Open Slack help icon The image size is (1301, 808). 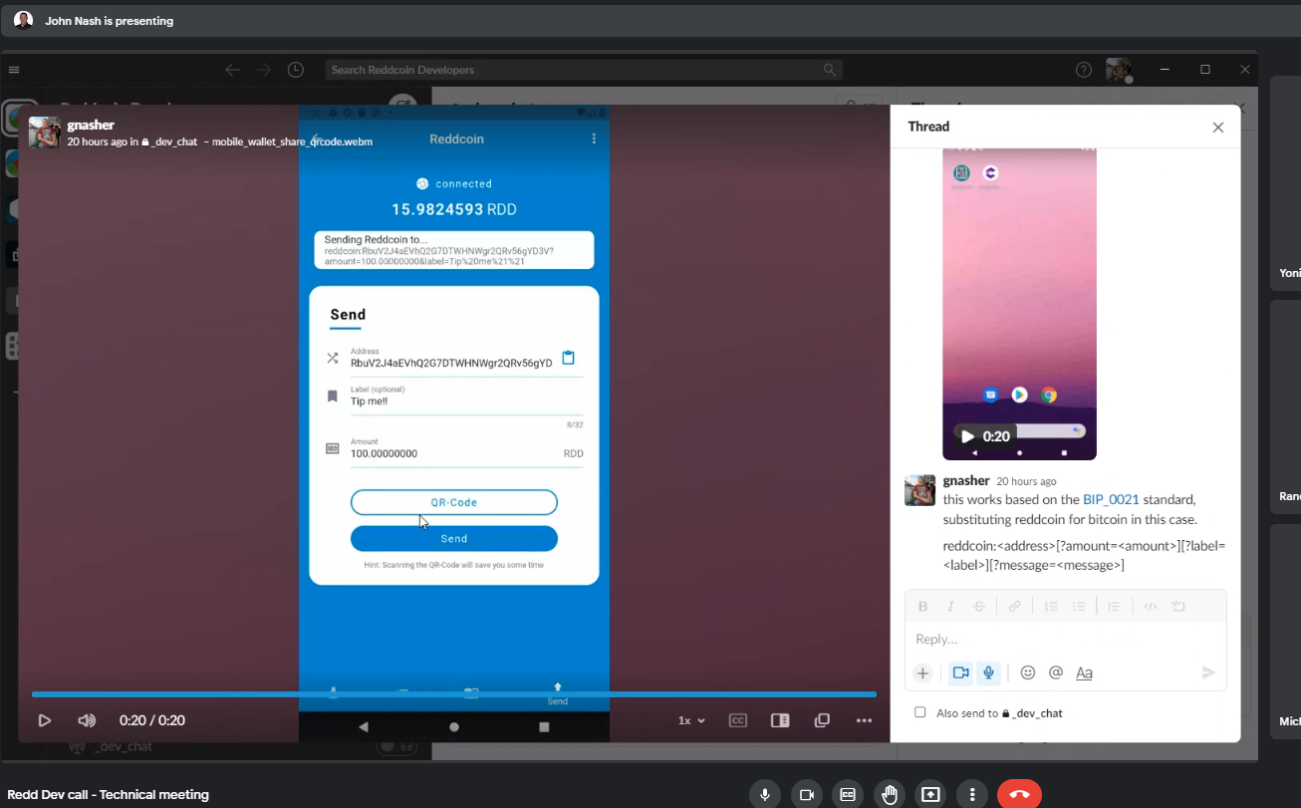(x=1084, y=70)
